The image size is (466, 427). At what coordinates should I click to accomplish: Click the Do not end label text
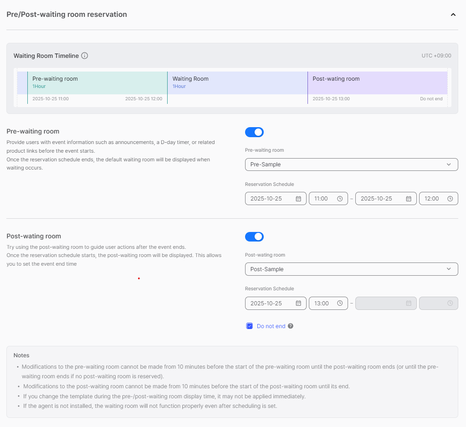(271, 326)
